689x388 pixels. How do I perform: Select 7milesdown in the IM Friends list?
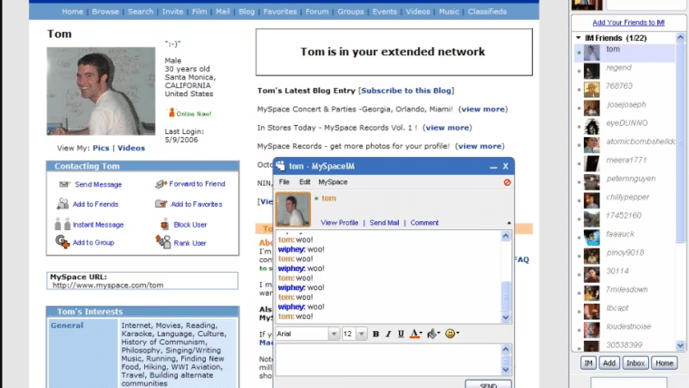[x=625, y=292]
